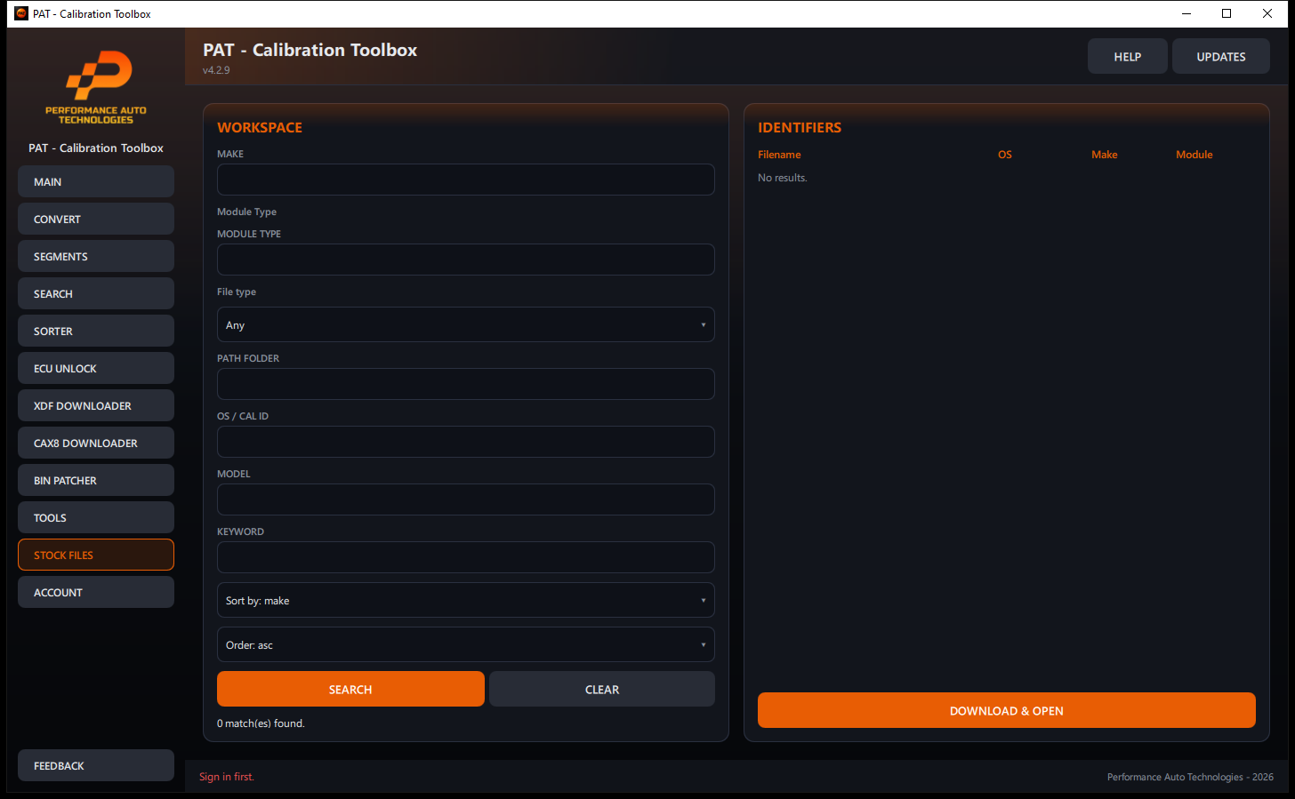
Task: Click the orange SEARCH button in Workspace
Action: point(350,689)
